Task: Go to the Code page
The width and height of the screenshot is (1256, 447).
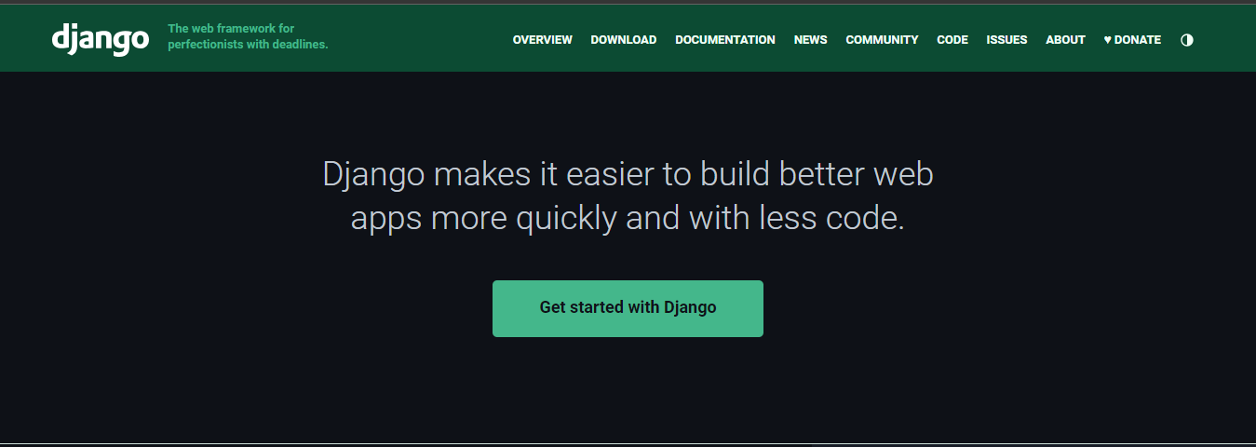Action: click(952, 40)
